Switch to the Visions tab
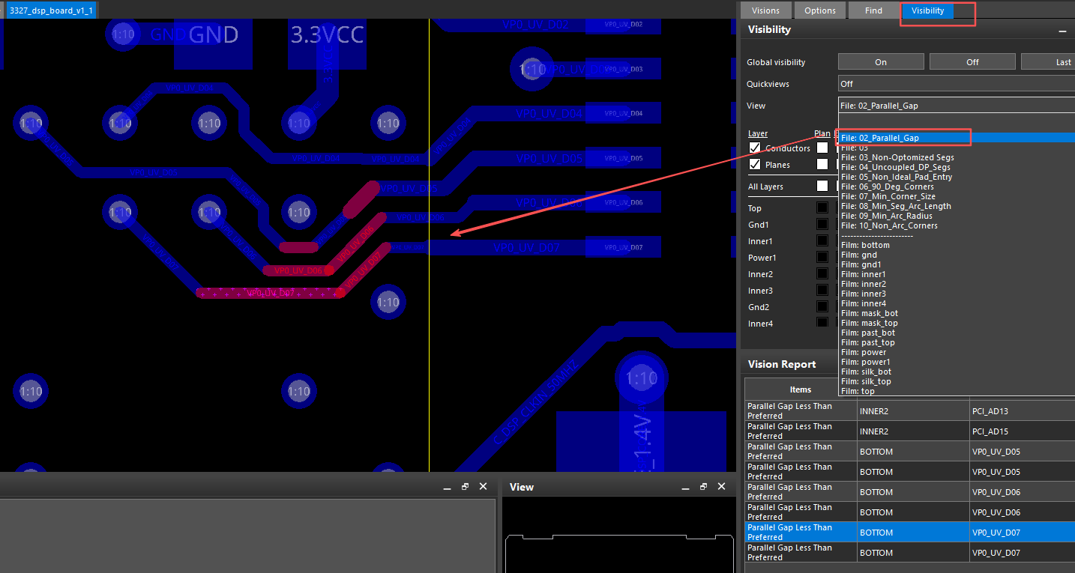 coord(765,10)
